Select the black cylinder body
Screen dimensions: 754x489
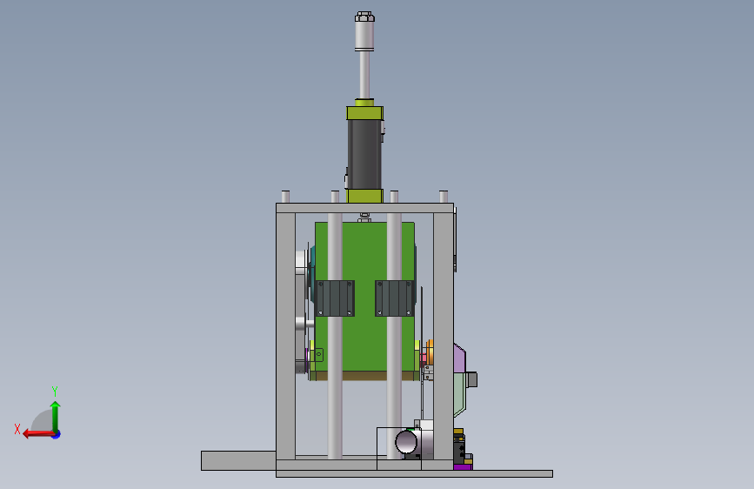(364, 154)
